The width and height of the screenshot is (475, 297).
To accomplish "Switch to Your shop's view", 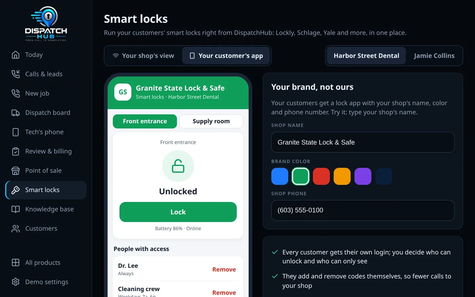I will tap(144, 56).
